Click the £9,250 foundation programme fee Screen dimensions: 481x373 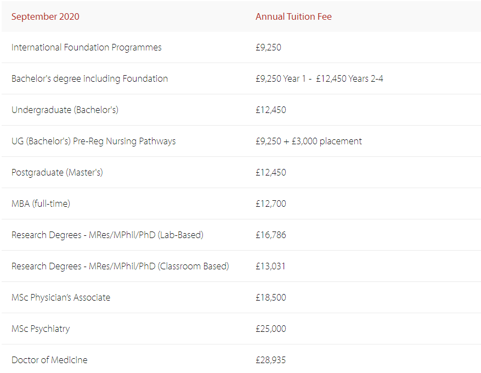(x=268, y=48)
